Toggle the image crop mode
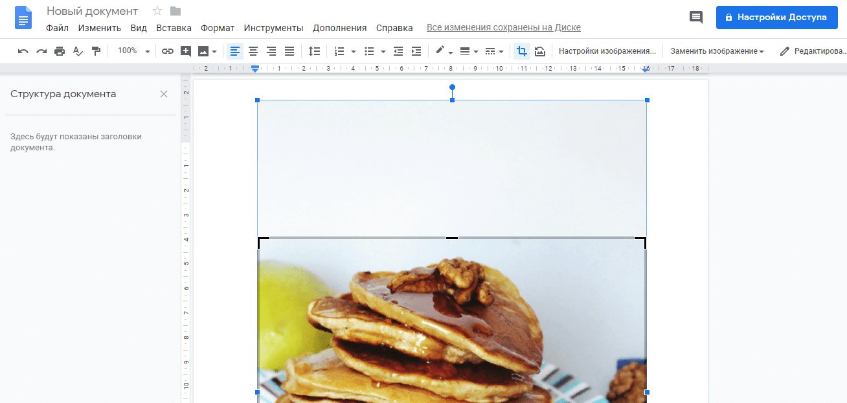This screenshot has height=403, width=847. (x=522, y=51)
